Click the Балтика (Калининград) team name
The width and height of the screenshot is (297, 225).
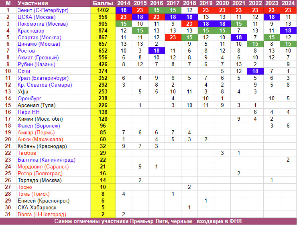click(x=47, y=160)
